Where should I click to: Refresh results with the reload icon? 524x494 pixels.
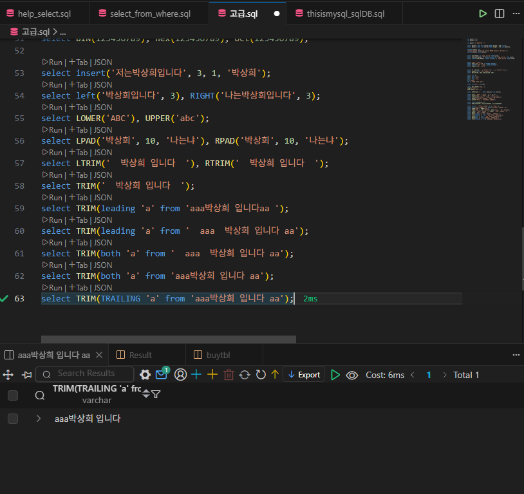click(261, 375)
